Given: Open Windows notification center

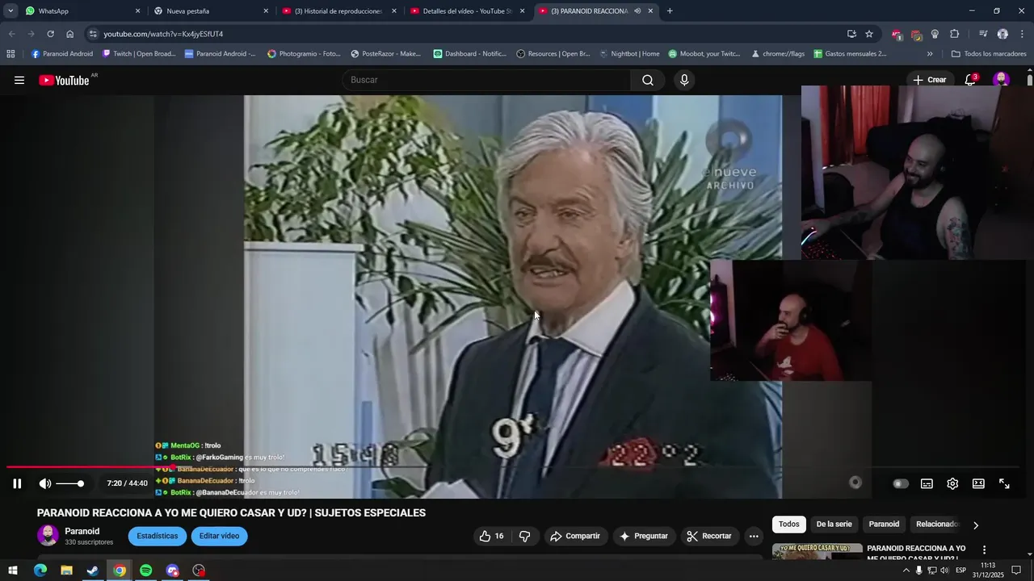Looking at the screenshot, I should coord(1016,571).
